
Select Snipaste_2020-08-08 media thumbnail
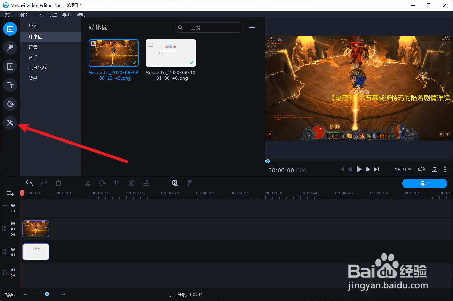[x=114, y=53]
